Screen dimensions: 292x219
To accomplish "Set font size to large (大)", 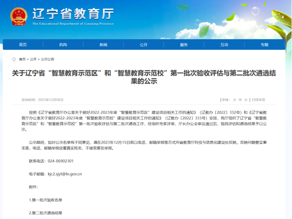I will click(235, 100).
